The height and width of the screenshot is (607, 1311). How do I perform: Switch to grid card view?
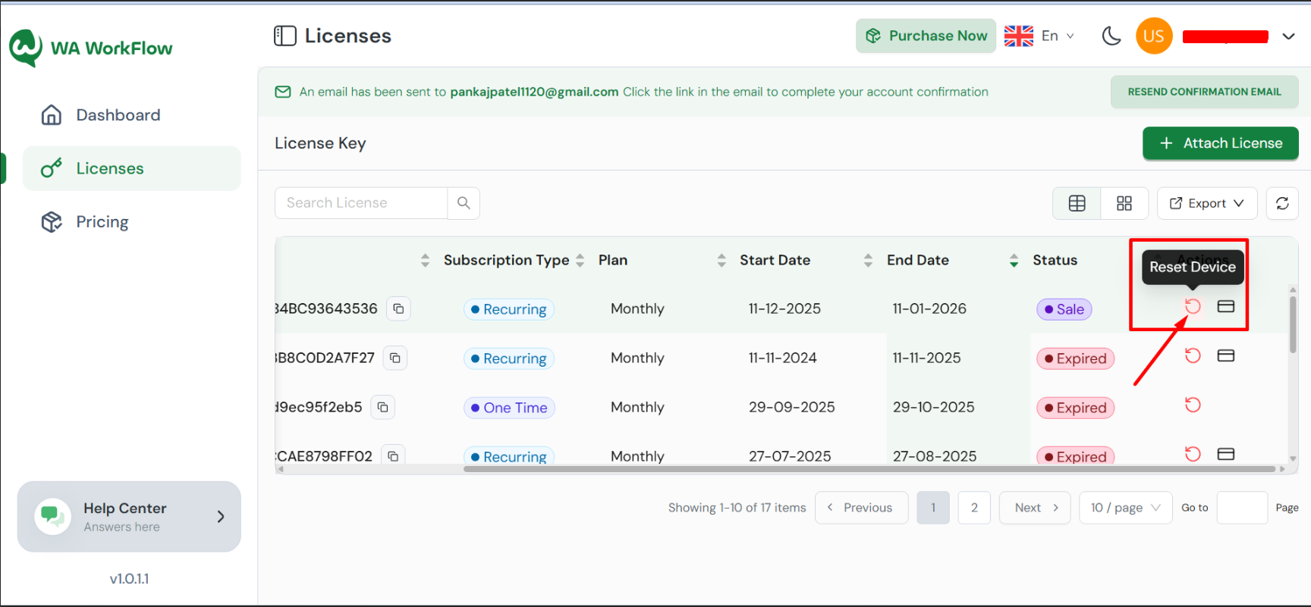(1124, 203)
